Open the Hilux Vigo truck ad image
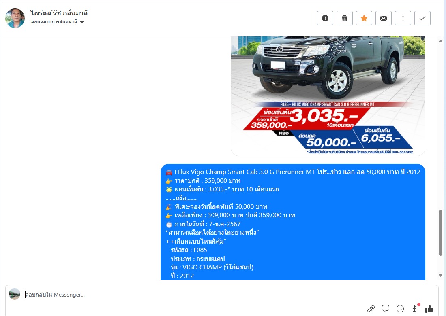Screen dimensions: 446x316 tap(328, 96)
